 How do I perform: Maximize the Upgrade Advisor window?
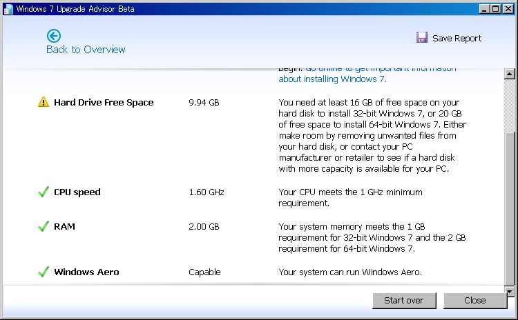[496, 9]
